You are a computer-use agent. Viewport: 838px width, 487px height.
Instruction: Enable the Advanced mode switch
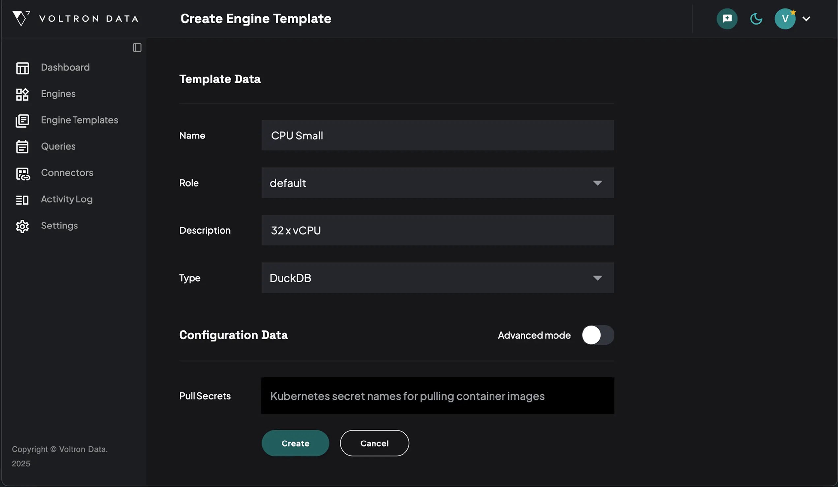[x=597, y=335]
